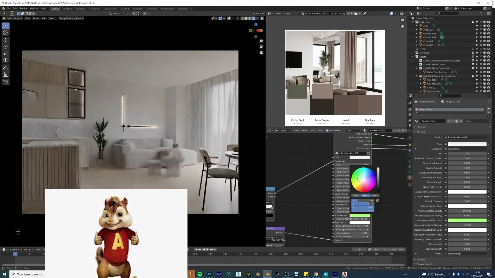Expand the Cube.001 outliner item
Screen dimensions: 495x278
[417, 41]
